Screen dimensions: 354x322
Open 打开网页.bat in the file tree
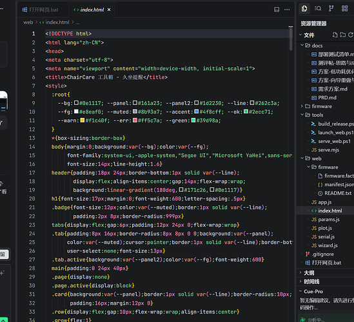(x=326, y=263)
